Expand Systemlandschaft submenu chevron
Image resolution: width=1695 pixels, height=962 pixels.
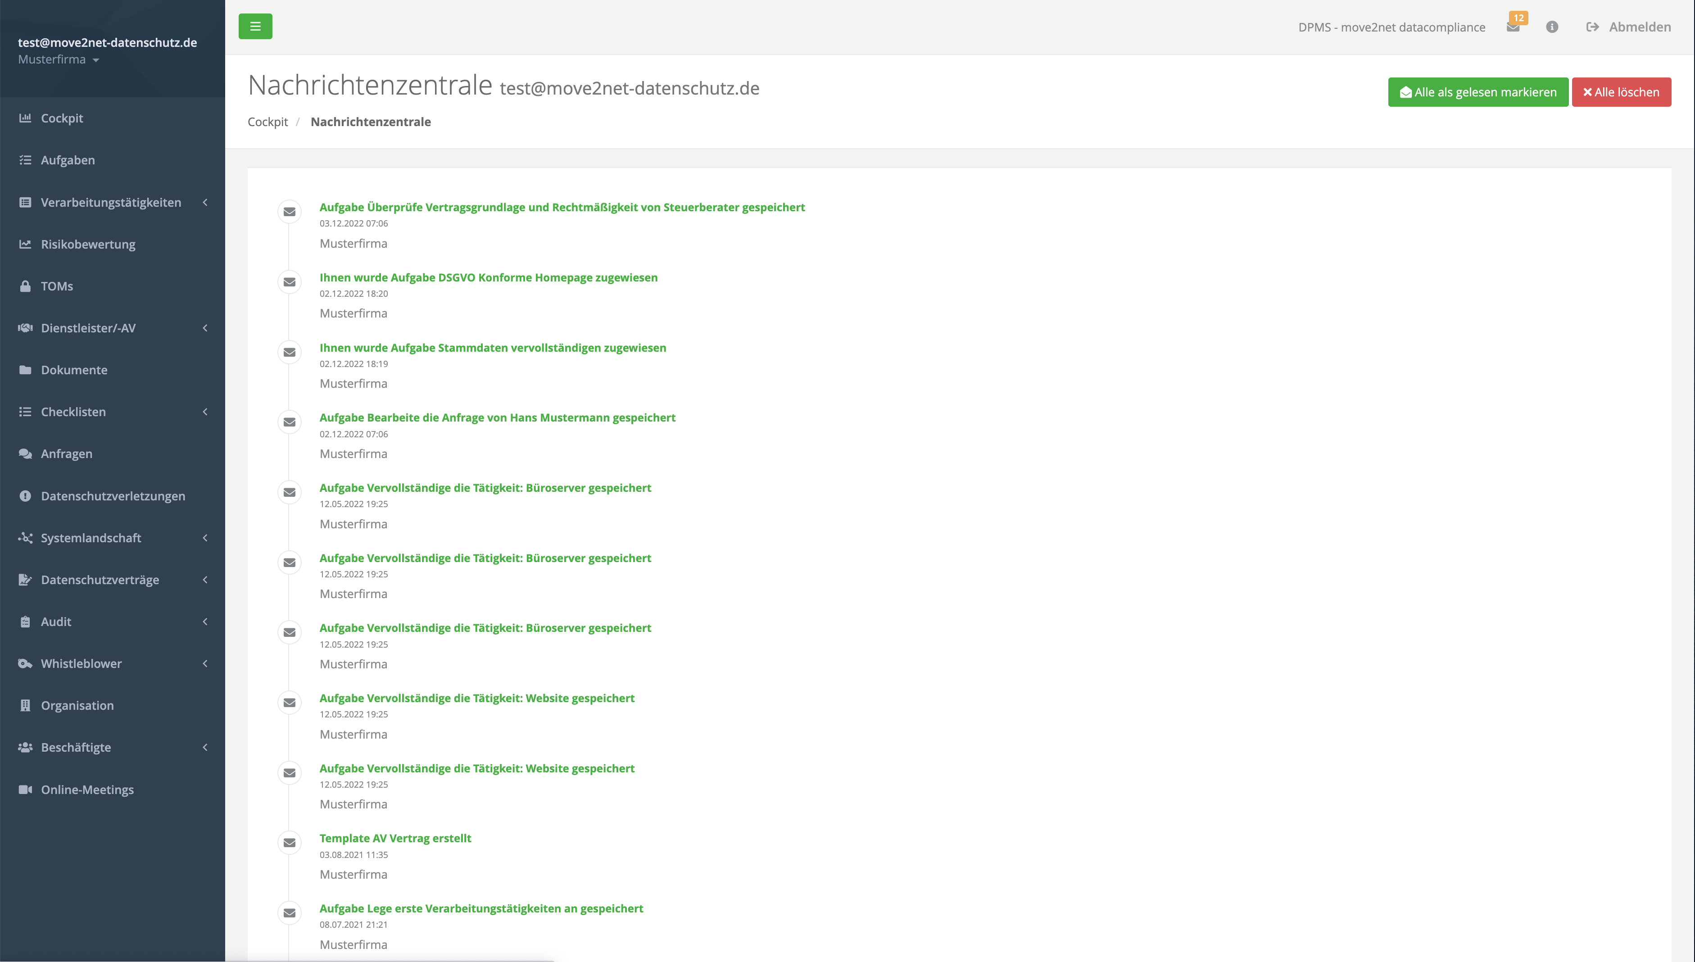205,538
